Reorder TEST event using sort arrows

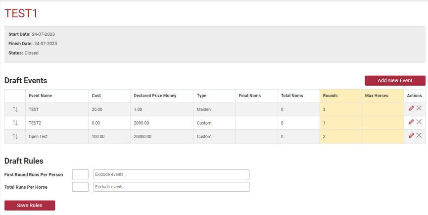[x=15, y=109]
